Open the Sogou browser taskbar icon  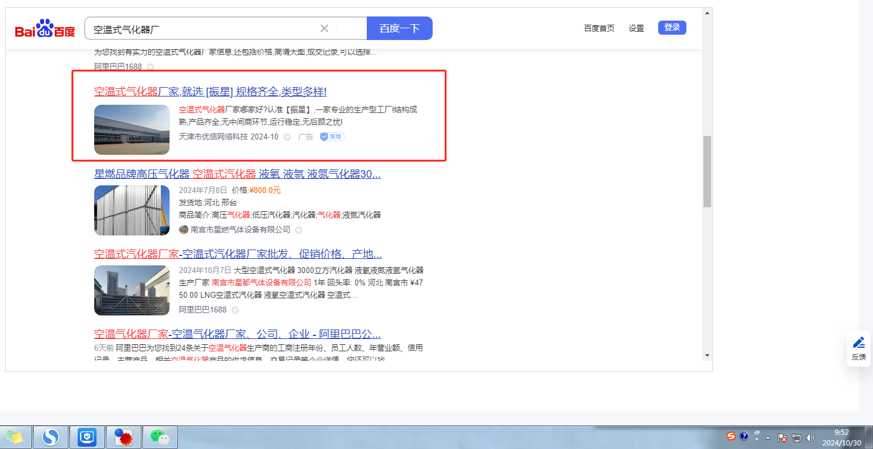[51, 437]
